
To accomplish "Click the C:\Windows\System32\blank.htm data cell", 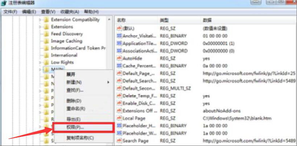I will 237,118.
